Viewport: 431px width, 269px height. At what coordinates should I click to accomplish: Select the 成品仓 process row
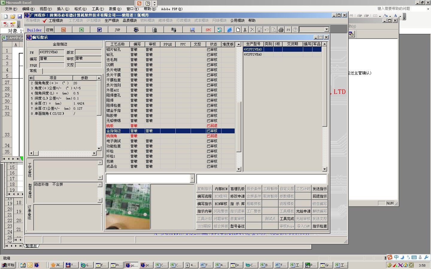[170, 166]
